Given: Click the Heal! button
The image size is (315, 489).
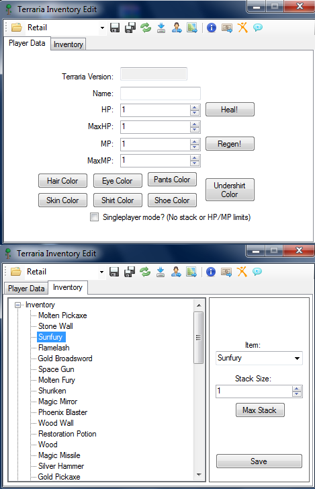Looking at the screenshot, I should tap(230, 110).
